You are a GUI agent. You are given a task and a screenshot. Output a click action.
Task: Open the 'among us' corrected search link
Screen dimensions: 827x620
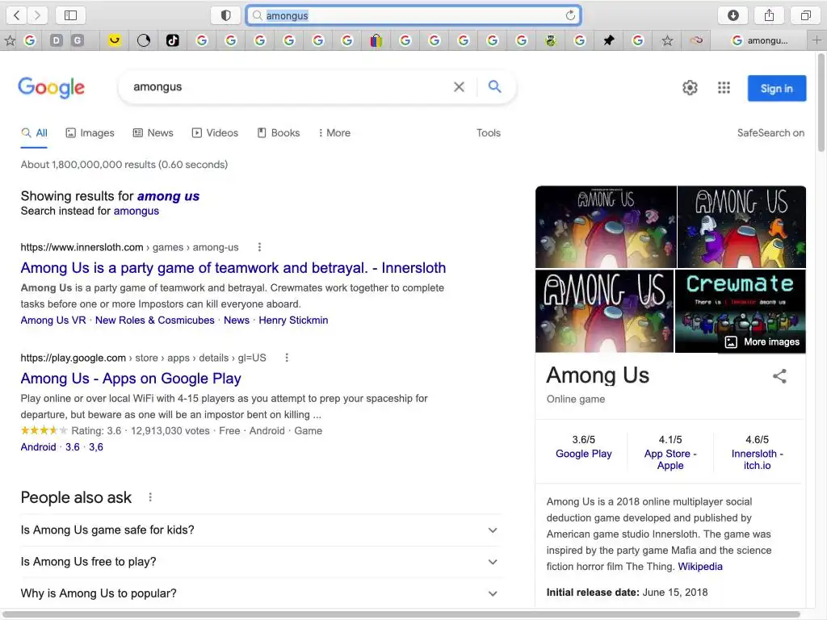click(x=168, y=196)
